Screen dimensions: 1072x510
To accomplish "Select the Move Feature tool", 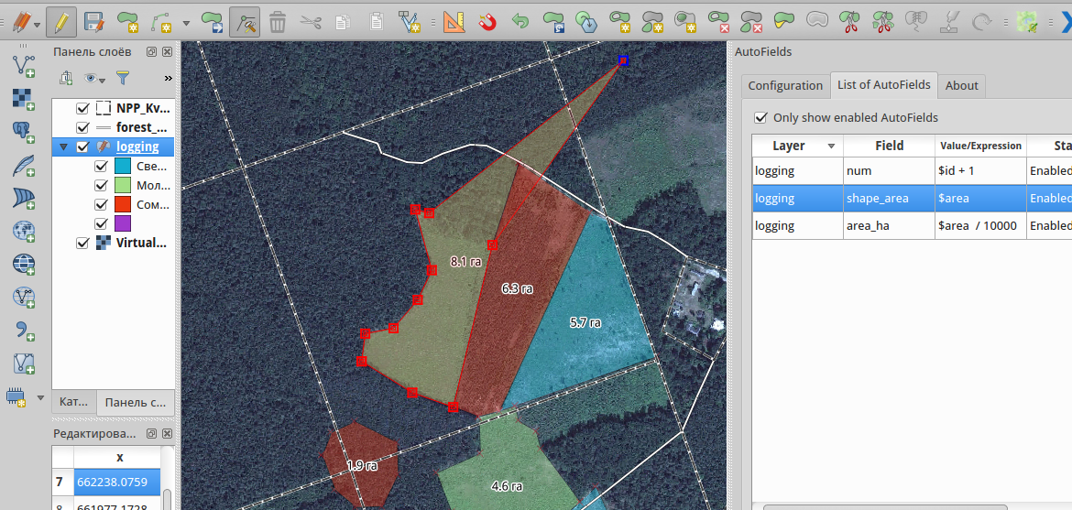I will click(x=212, y=22).
